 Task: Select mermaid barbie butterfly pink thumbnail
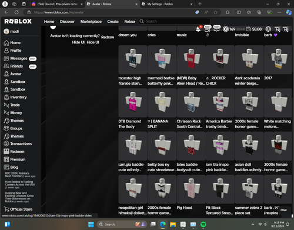coord(162,59)
